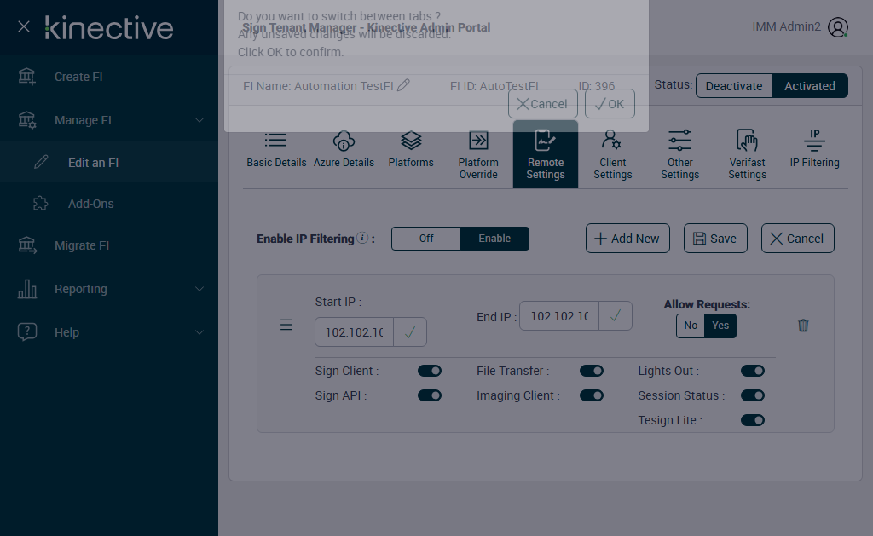Close the sidebar with the X icon

point(23,26)
